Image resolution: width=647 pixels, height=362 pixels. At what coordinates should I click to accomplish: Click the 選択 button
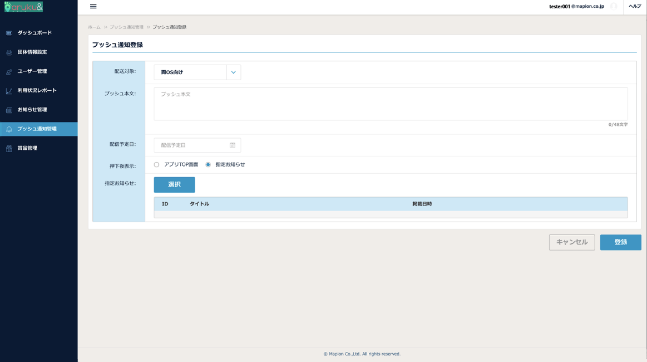coord(174,185)
